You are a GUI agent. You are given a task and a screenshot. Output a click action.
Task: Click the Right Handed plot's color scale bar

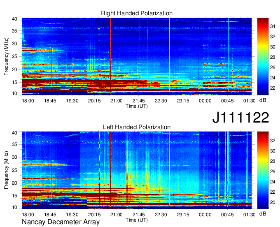[x=263, y=56]
